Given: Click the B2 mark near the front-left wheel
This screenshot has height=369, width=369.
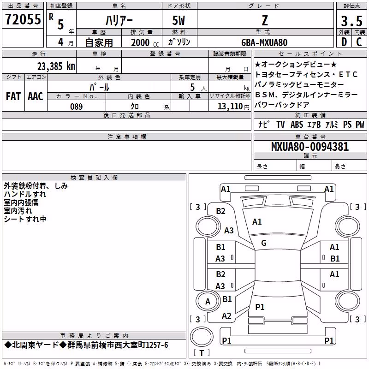Looking at the screenshot, I should click(221, 211).
